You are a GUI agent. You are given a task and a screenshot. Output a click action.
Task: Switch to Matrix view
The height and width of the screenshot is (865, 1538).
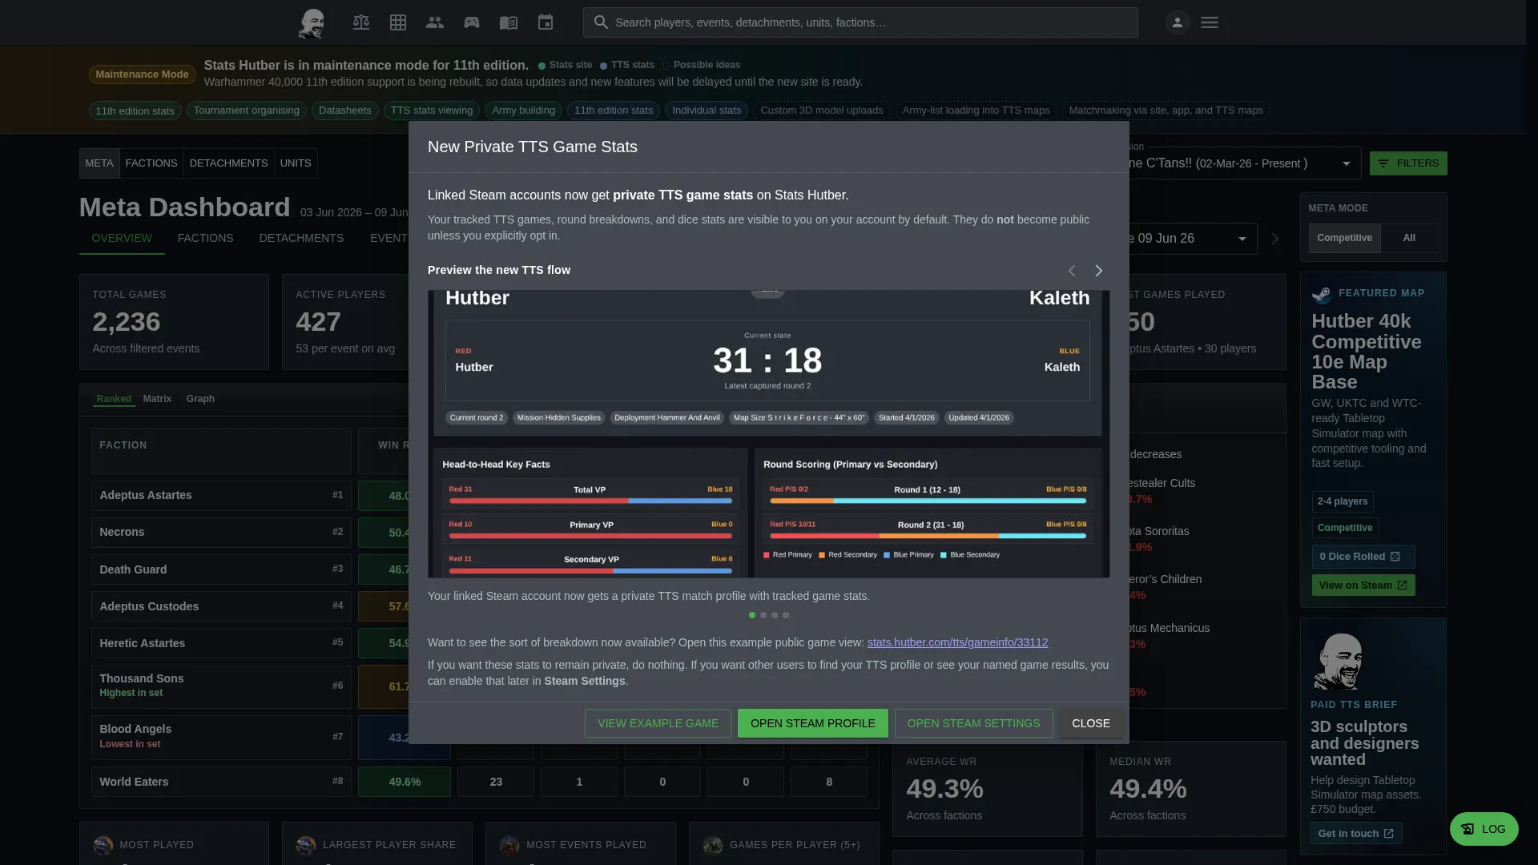pyautogui.click(x=157, y=399)
